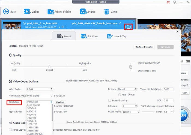Screen dimensions: 191x135
Task: Click the Save as... button
Action: click(165, 47)
